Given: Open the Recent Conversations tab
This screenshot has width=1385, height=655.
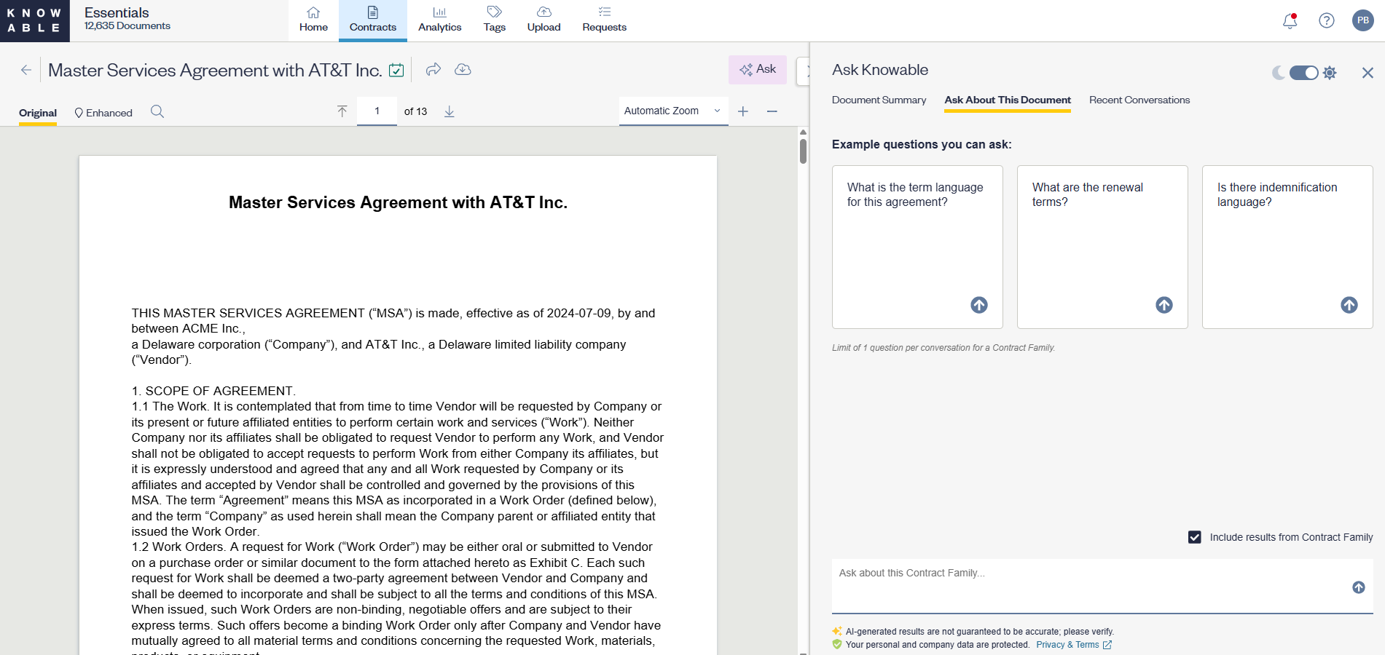Looking at the screenshot, I should tap(1139, 100).
